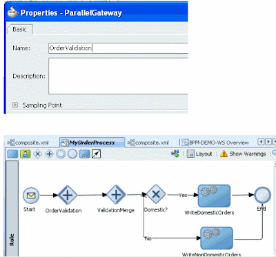The width and height of the screenshot is (276, 257).
Task: Select the single-ring end event toolbar icon
Action: click(72, 154)
